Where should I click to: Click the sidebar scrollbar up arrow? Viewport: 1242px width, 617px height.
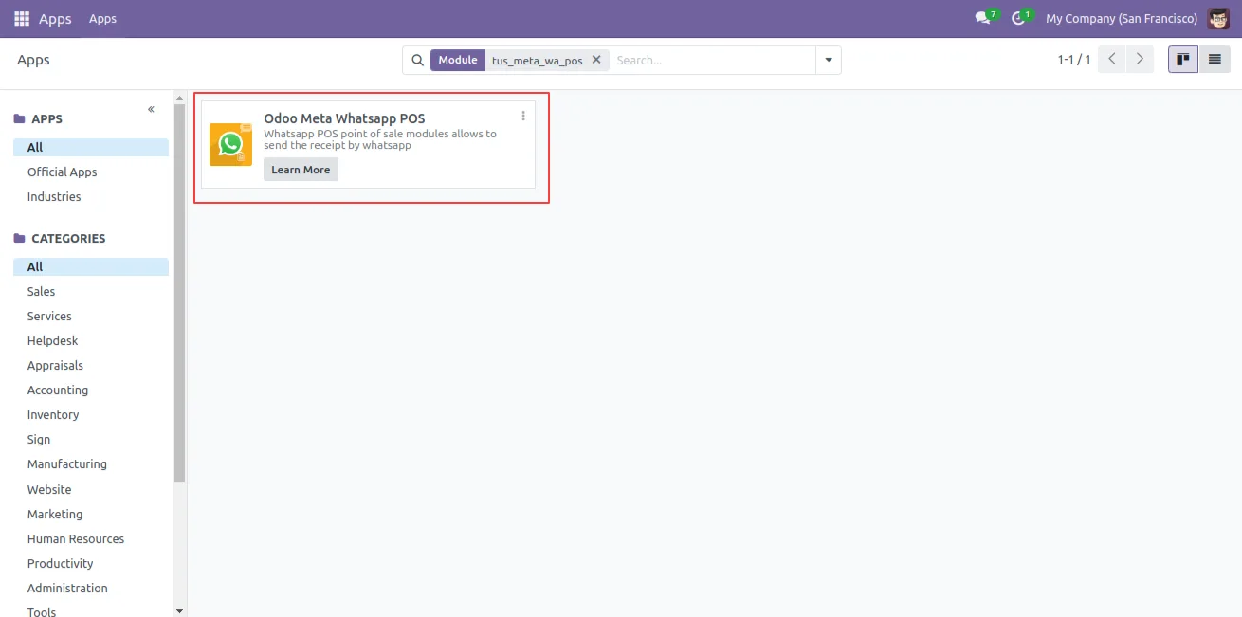180,97
